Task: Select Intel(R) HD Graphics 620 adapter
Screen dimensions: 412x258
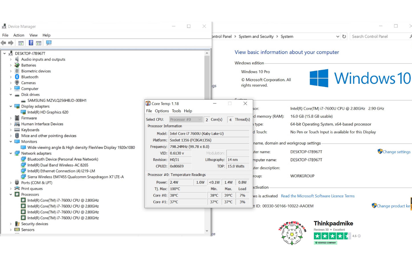Action: click(x=48, y=112)
